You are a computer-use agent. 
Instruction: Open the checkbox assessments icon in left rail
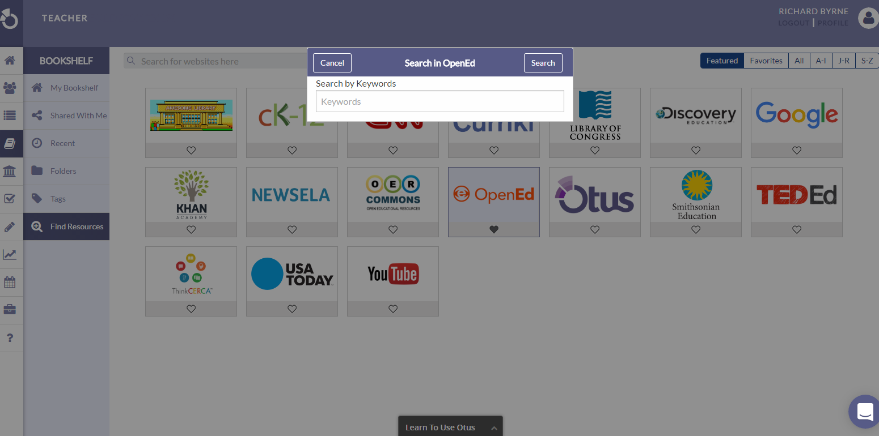tap(10, 199)
